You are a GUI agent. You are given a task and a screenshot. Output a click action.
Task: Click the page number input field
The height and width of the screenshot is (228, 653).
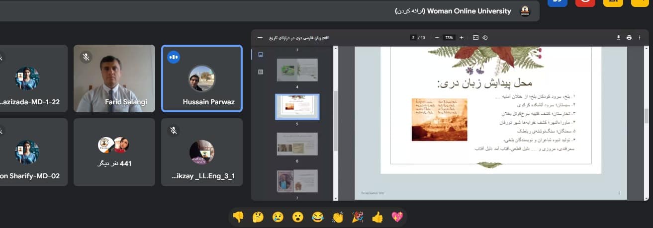(x=413, y=38)
